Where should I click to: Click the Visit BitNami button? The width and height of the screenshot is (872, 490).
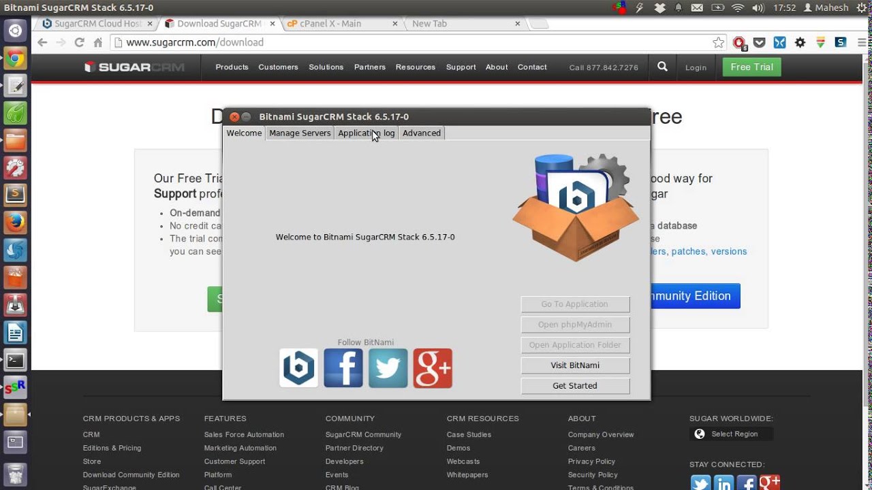[x=575, y=365]
